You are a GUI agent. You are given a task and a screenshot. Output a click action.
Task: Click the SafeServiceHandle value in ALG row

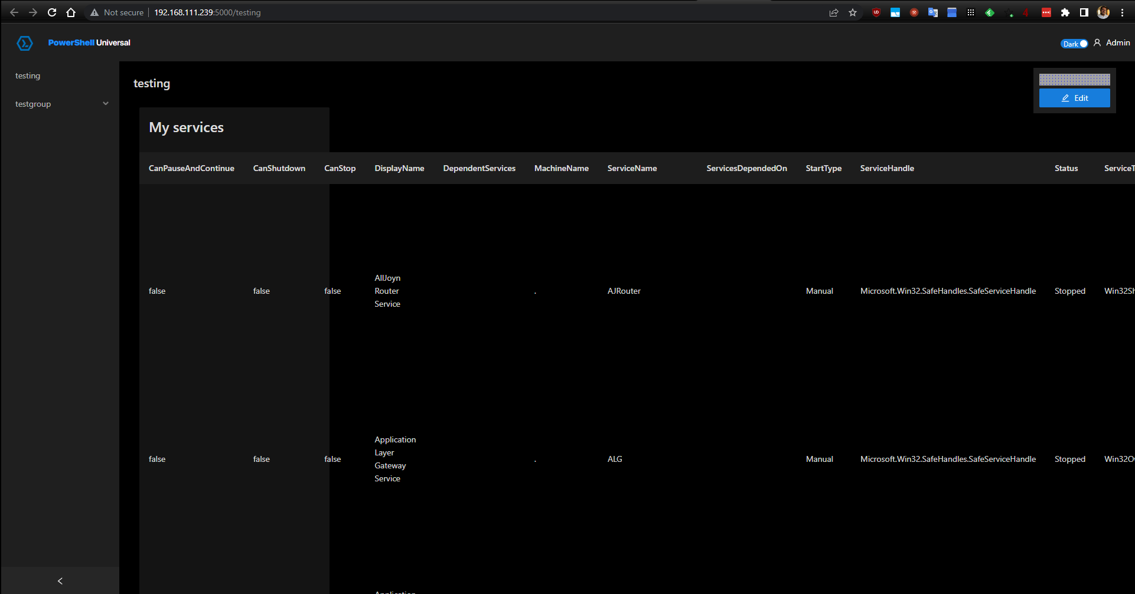pyautogui.click(x=948, y=459)
